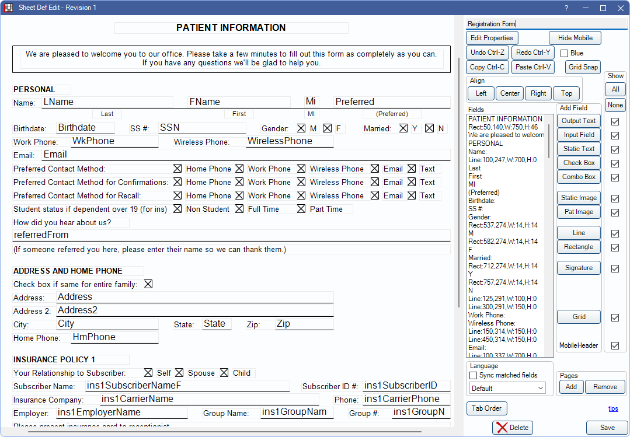
Task: Open the tips link
Action: (x=613, y=409)
